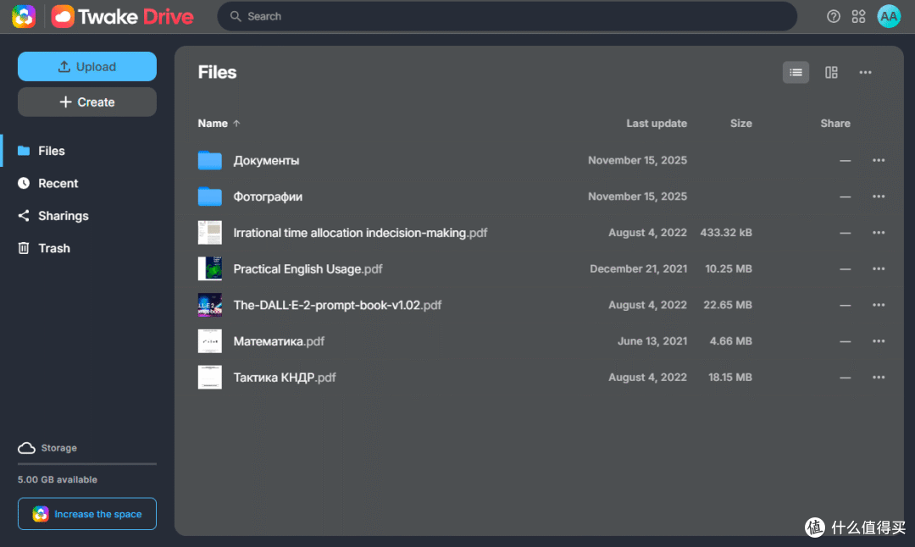Click Increase the space button
Image resolution: width=915 pixels, height=547 pixels.
pos(87,514)
